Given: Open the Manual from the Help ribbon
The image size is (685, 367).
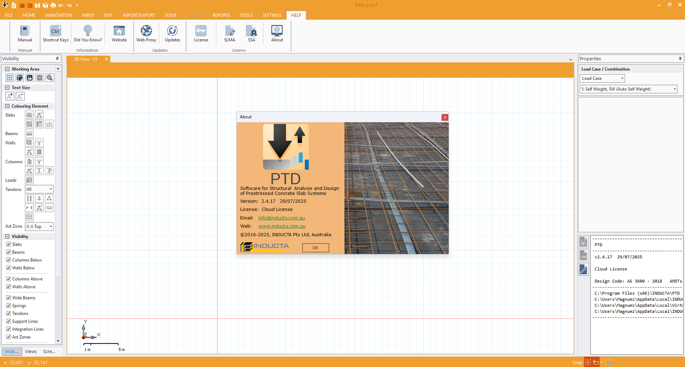Looking at the screenshot, I should (x=25, y=33).
